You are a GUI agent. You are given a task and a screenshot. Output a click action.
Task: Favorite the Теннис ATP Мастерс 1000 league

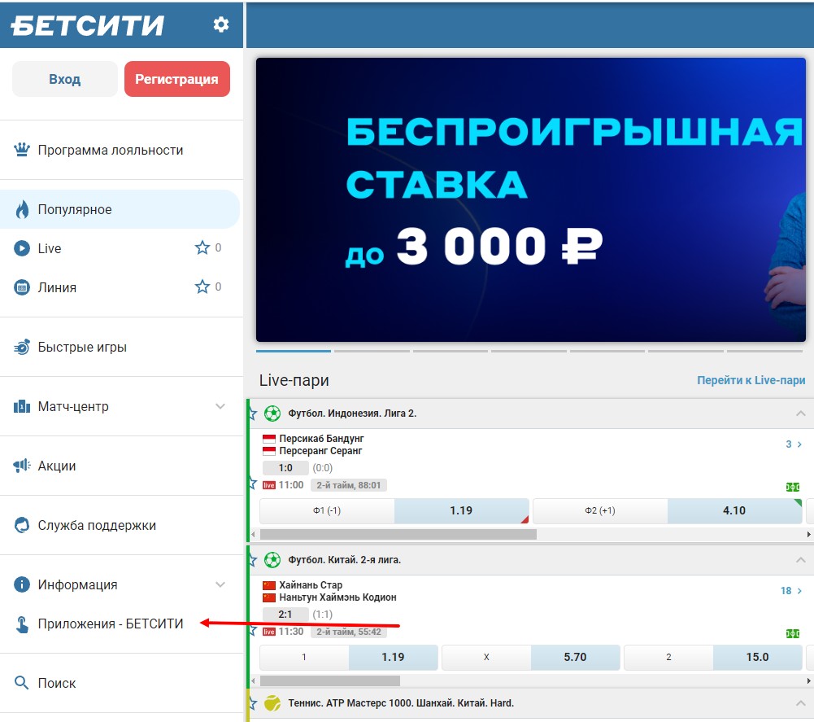click(253, 703)
